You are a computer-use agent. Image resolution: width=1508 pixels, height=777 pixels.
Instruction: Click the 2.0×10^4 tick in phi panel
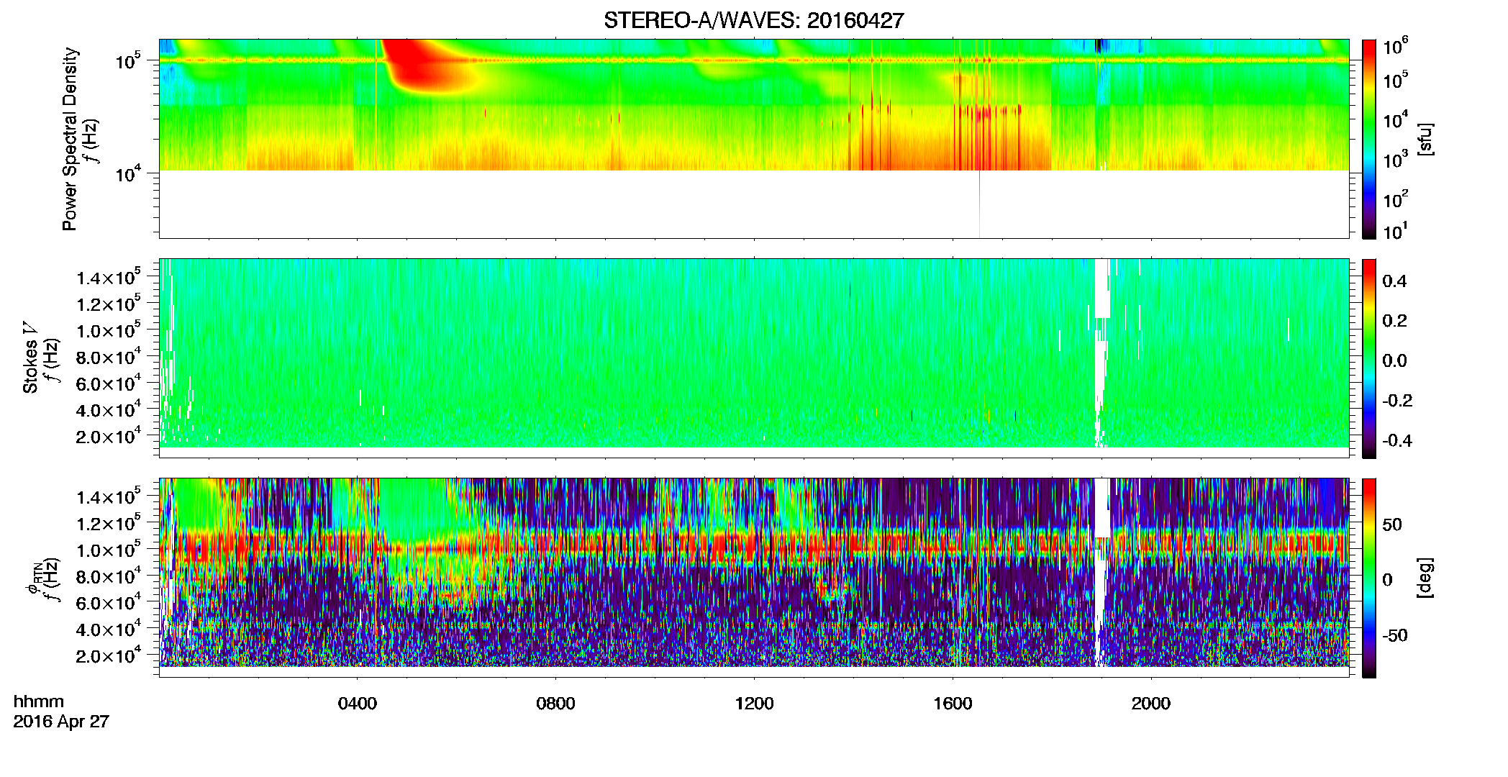click(108, 655)
